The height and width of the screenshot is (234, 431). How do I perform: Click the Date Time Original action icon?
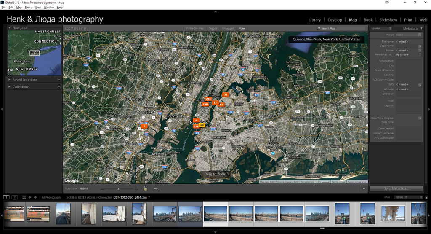coord(420,118)
